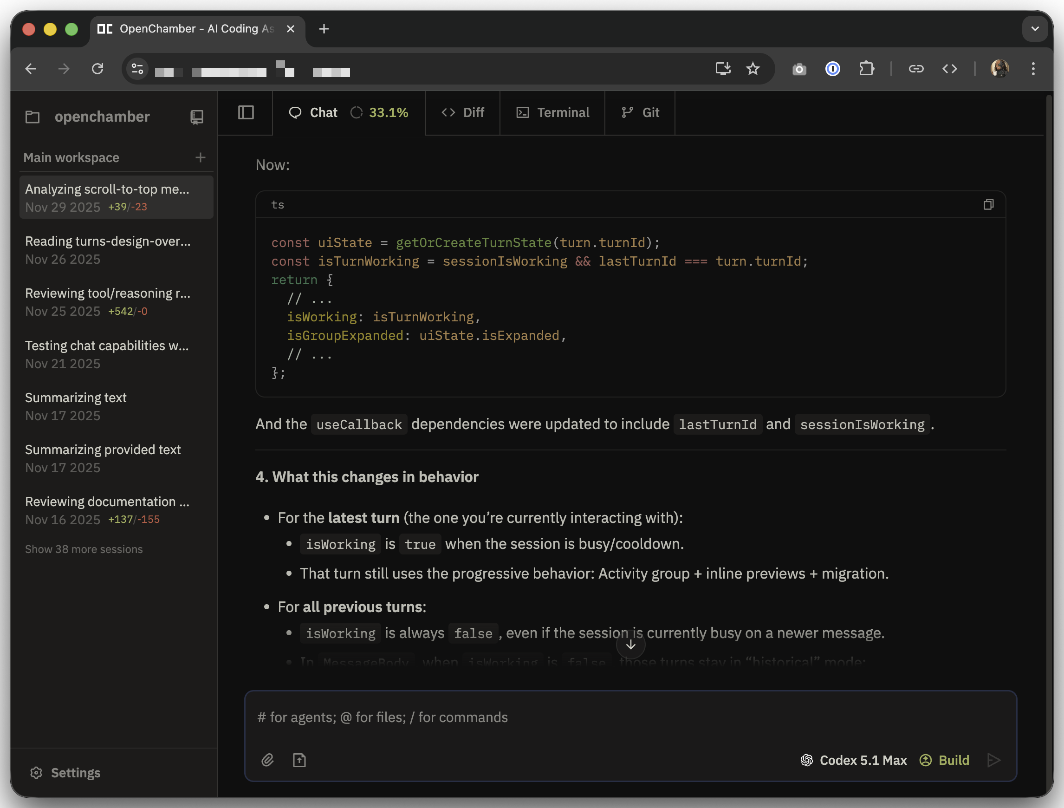Switch to the Diff tab

[463, 113]
